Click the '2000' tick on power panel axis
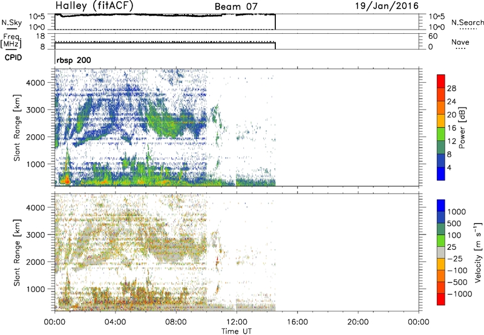 click(x=36, y=137)
